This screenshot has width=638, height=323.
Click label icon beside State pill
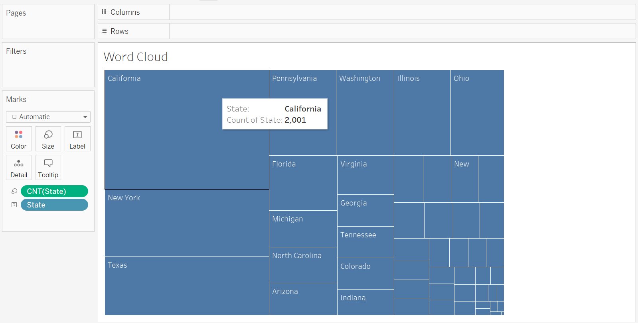14,205
